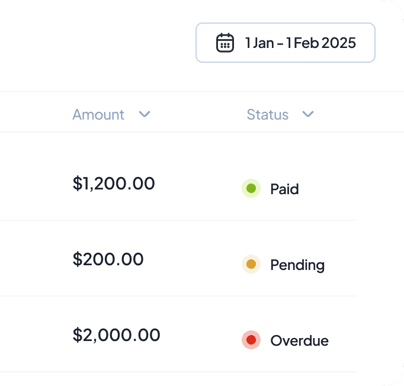Select the Pending status label

[297, 265]
